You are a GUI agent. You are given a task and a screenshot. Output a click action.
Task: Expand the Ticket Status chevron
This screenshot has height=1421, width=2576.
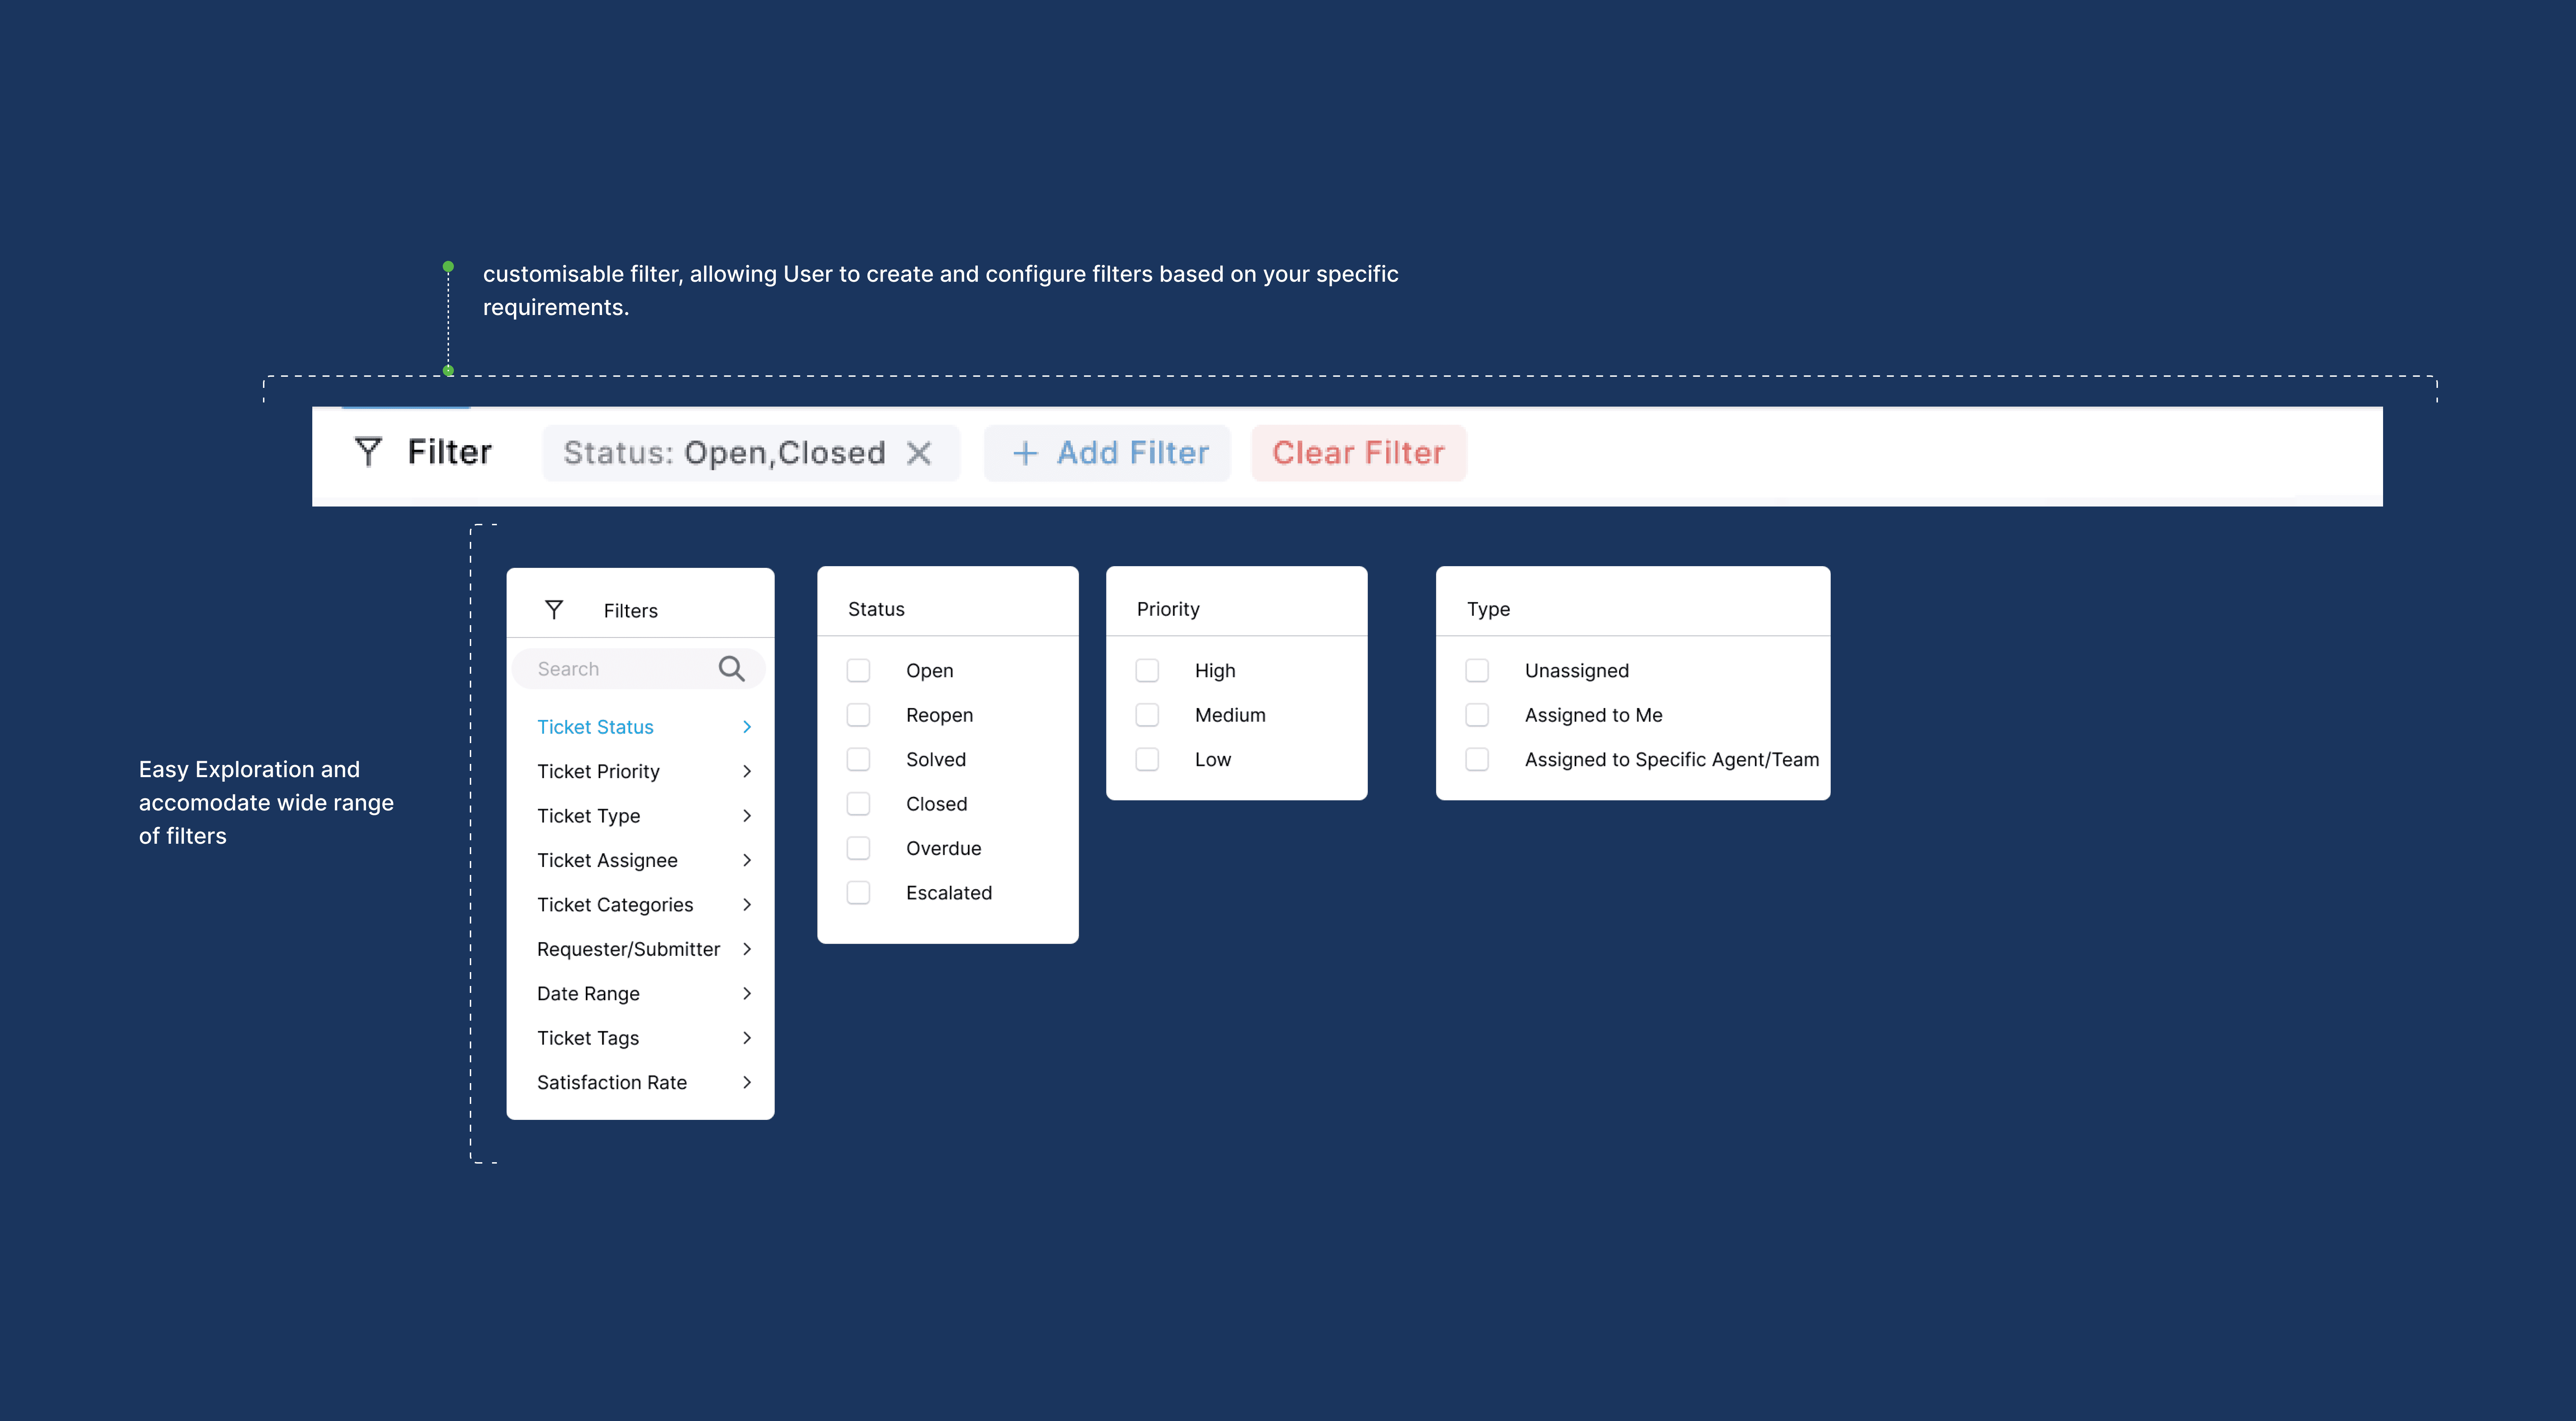pyautogui.click(x=747, y=727)
